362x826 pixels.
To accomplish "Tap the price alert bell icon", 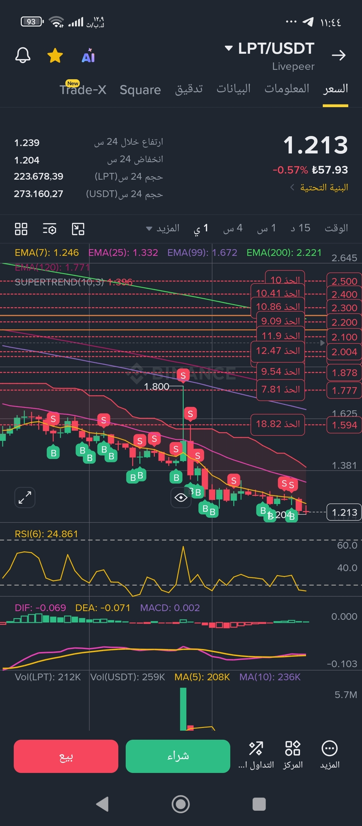I will click(x=23, y=55).
